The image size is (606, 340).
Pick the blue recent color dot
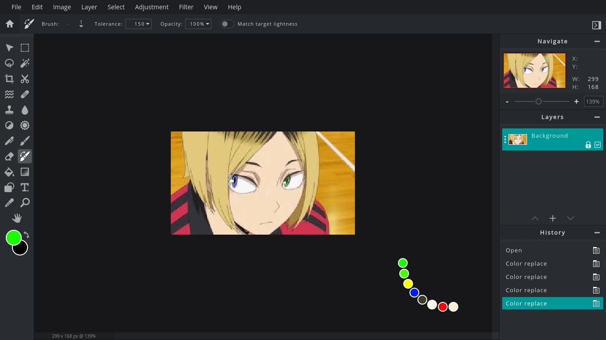pyautogui.click(x=414, y=293)
